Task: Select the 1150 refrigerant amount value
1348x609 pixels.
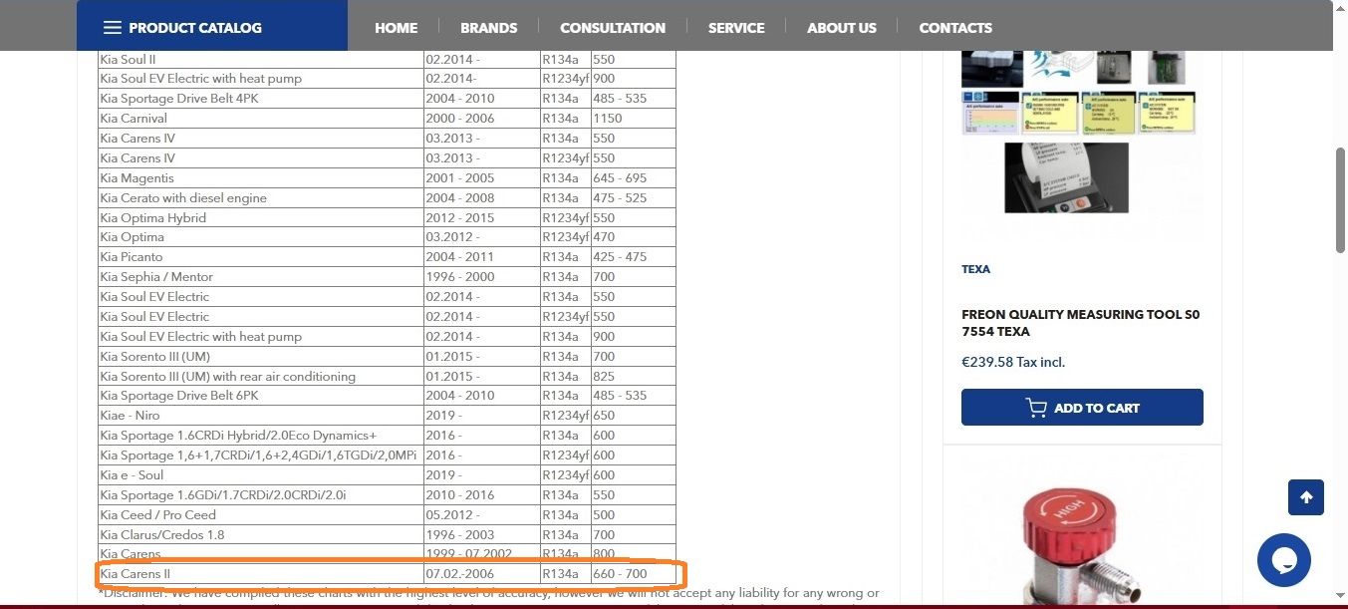Action: point(633,119)
